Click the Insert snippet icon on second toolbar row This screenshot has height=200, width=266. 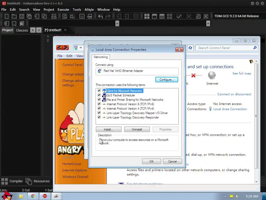6,23
